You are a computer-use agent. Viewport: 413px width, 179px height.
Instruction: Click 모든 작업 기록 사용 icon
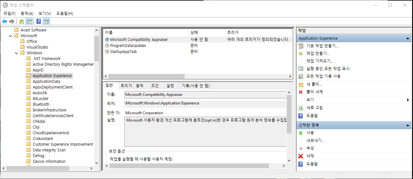301,76
